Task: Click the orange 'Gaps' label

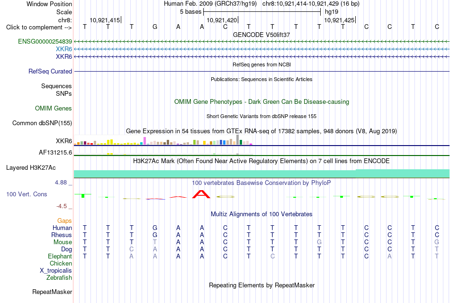Action: [x=64, y=220]
